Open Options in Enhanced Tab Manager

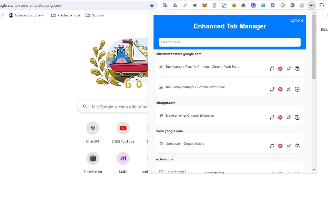tap(297, 20)
